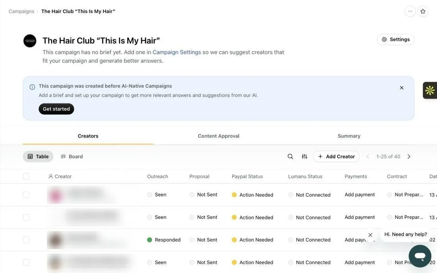Screen dimensions: 437x273
Task: Open the three-dot more options menu
Action: click(410, 12)
